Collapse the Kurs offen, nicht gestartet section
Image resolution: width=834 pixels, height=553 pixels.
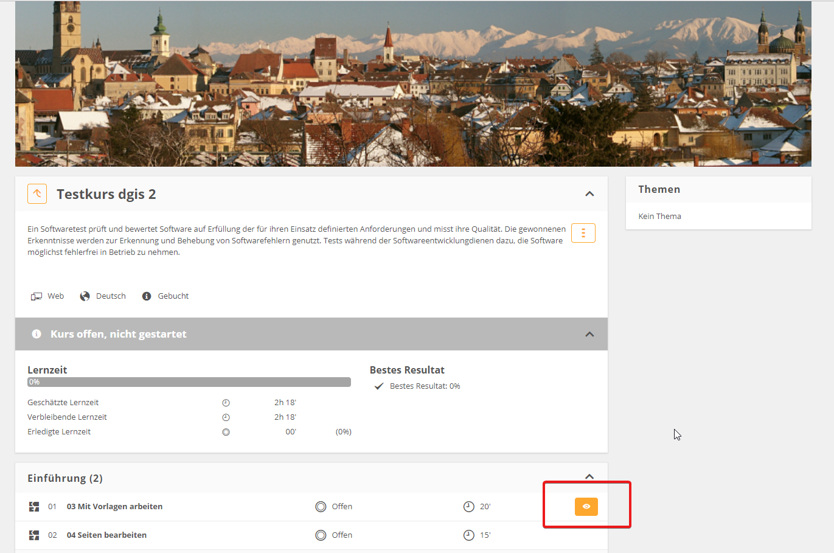[589, 334]
